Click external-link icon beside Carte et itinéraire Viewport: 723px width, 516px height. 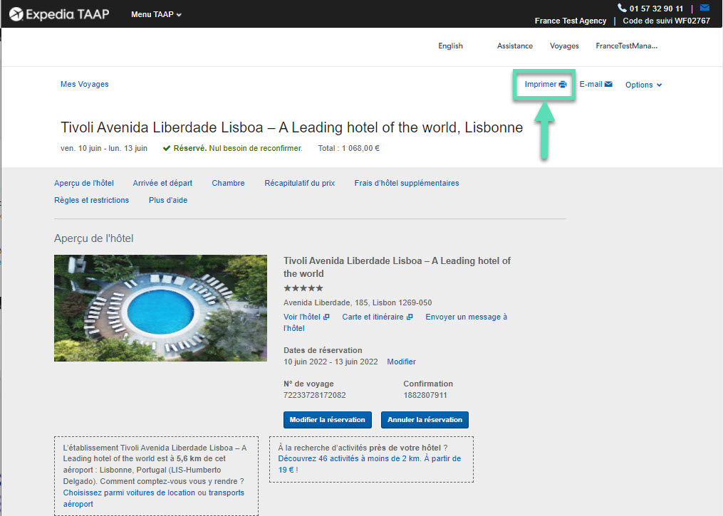[410, 317]
